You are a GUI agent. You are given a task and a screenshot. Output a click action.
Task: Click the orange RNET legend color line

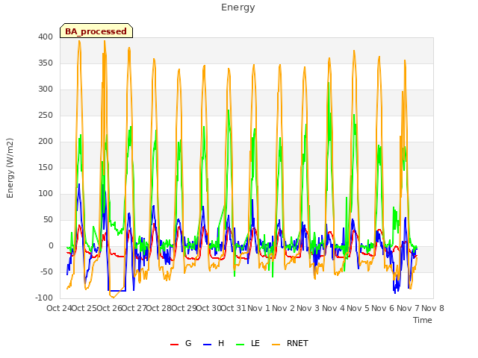[276, 345]
